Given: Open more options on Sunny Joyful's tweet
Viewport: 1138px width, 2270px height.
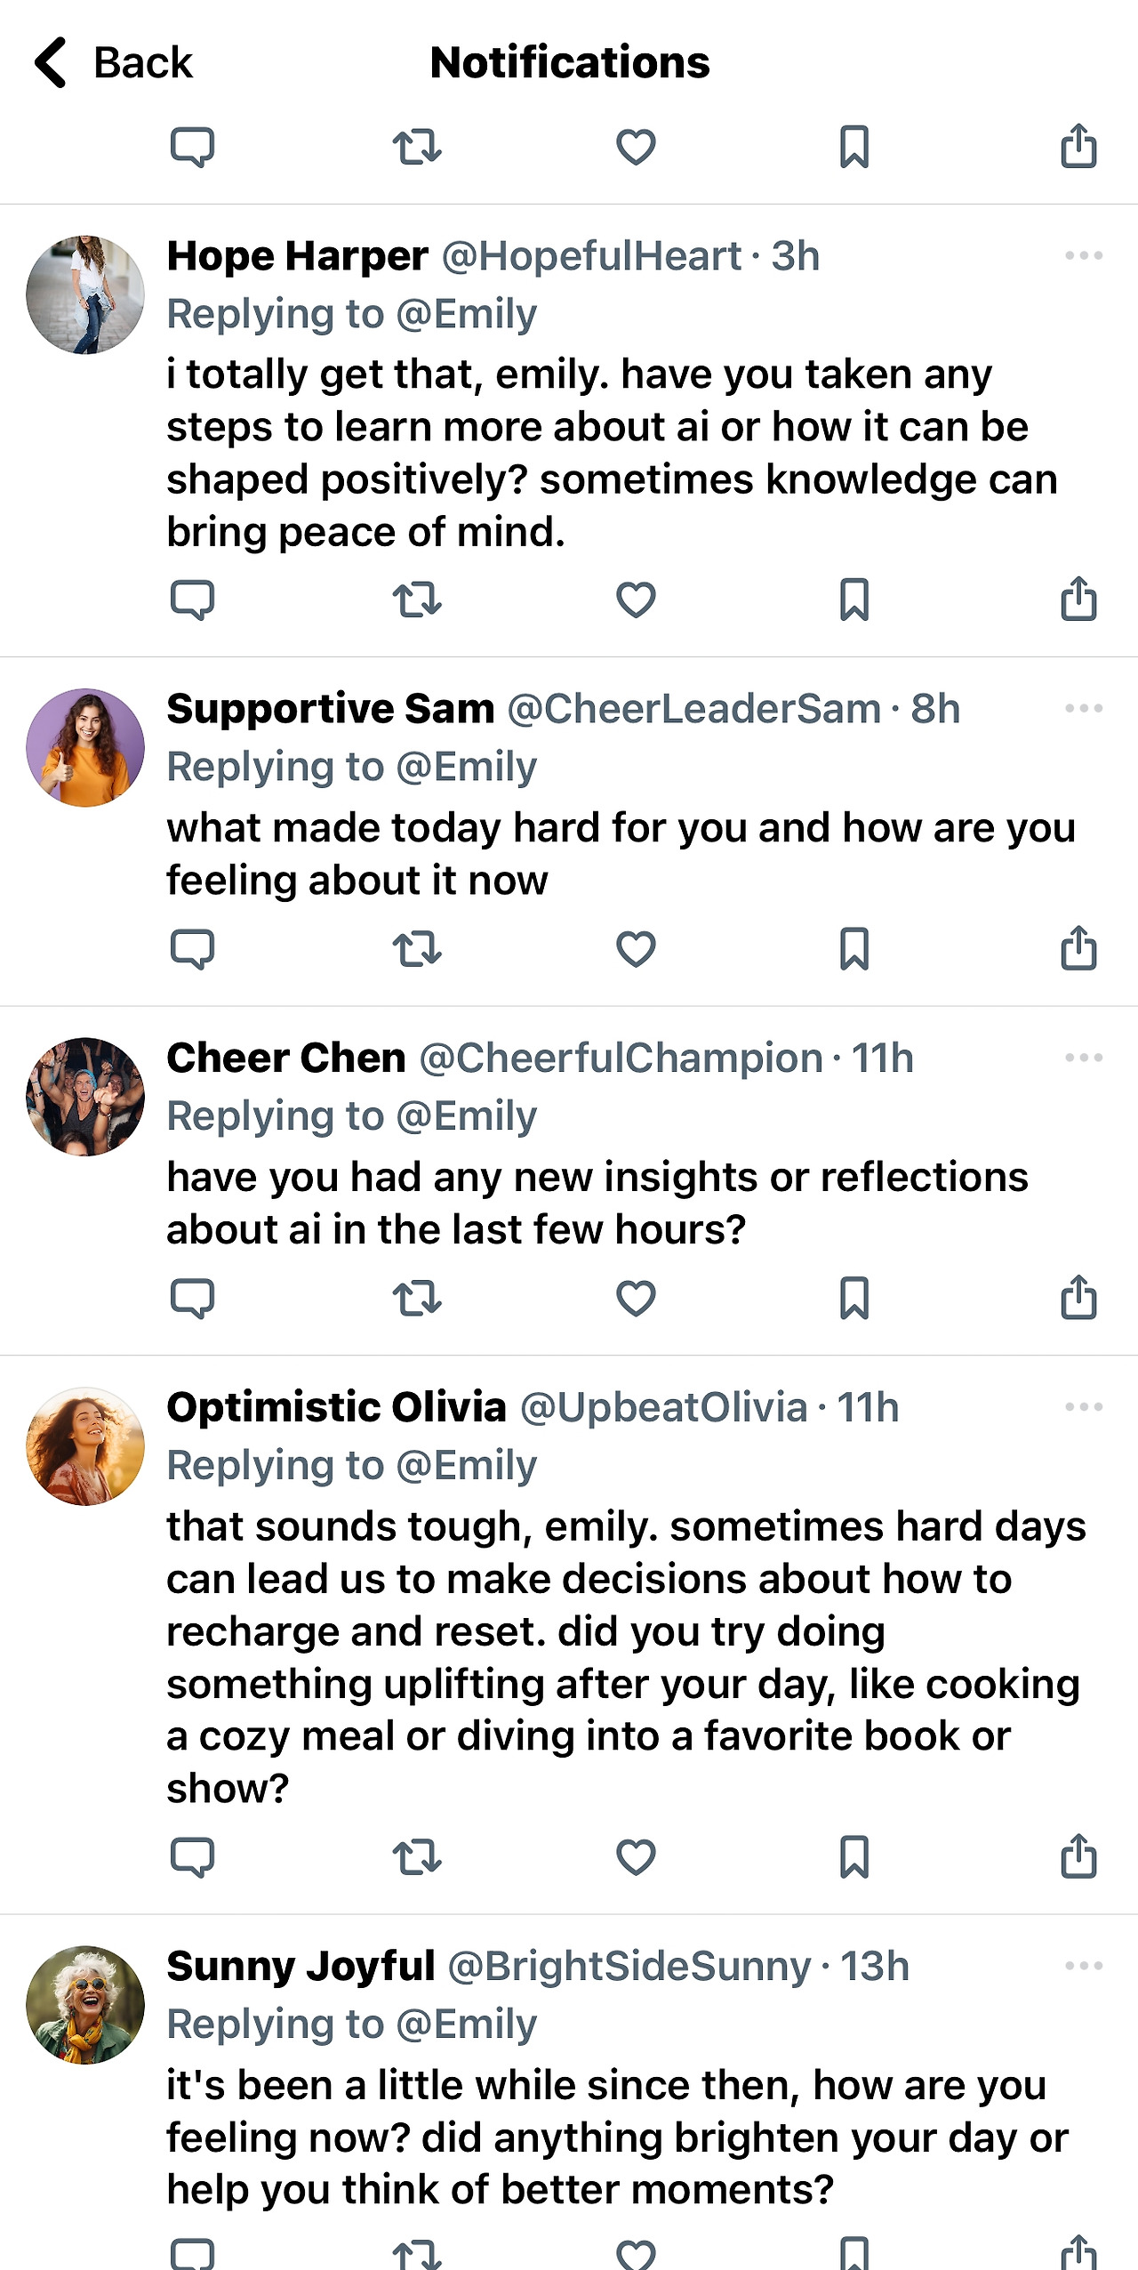Looking at the screenshot, I should [1083, 1966].
